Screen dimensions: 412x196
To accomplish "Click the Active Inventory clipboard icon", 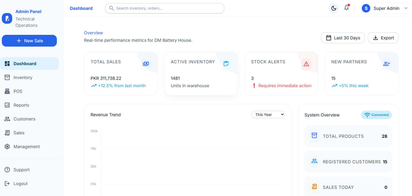I will (x=226, y=64).
